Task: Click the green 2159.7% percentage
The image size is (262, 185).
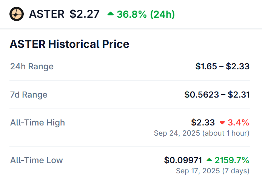Action: [232, 160]
